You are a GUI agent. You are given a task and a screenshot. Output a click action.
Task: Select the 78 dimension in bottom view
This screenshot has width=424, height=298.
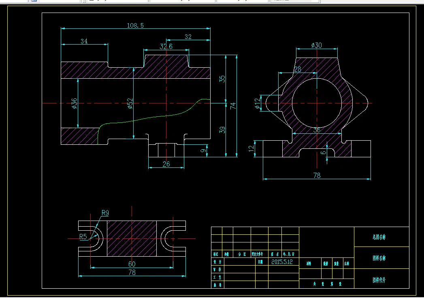point(132,272)
